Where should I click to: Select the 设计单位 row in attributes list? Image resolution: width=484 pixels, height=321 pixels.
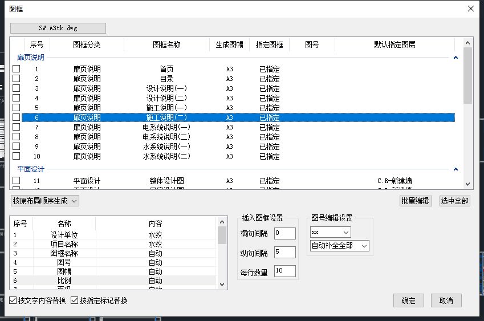click(x=113, y=235)
